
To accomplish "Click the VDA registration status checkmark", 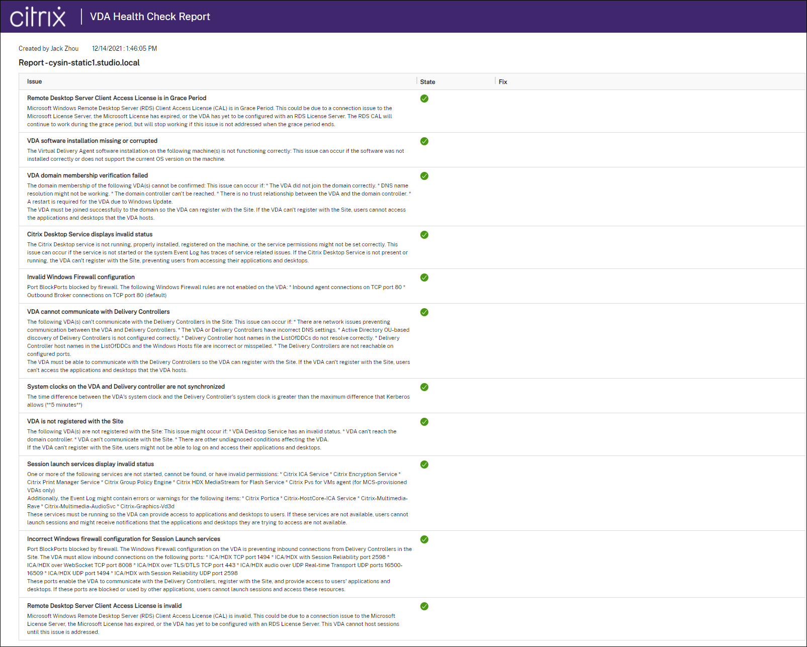I will click(x=424, y=422).
